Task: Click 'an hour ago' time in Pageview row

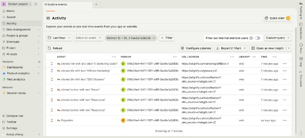Action: [x=268, y=120]
